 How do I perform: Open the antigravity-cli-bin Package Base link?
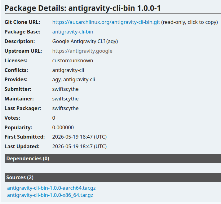click(73, 32)
